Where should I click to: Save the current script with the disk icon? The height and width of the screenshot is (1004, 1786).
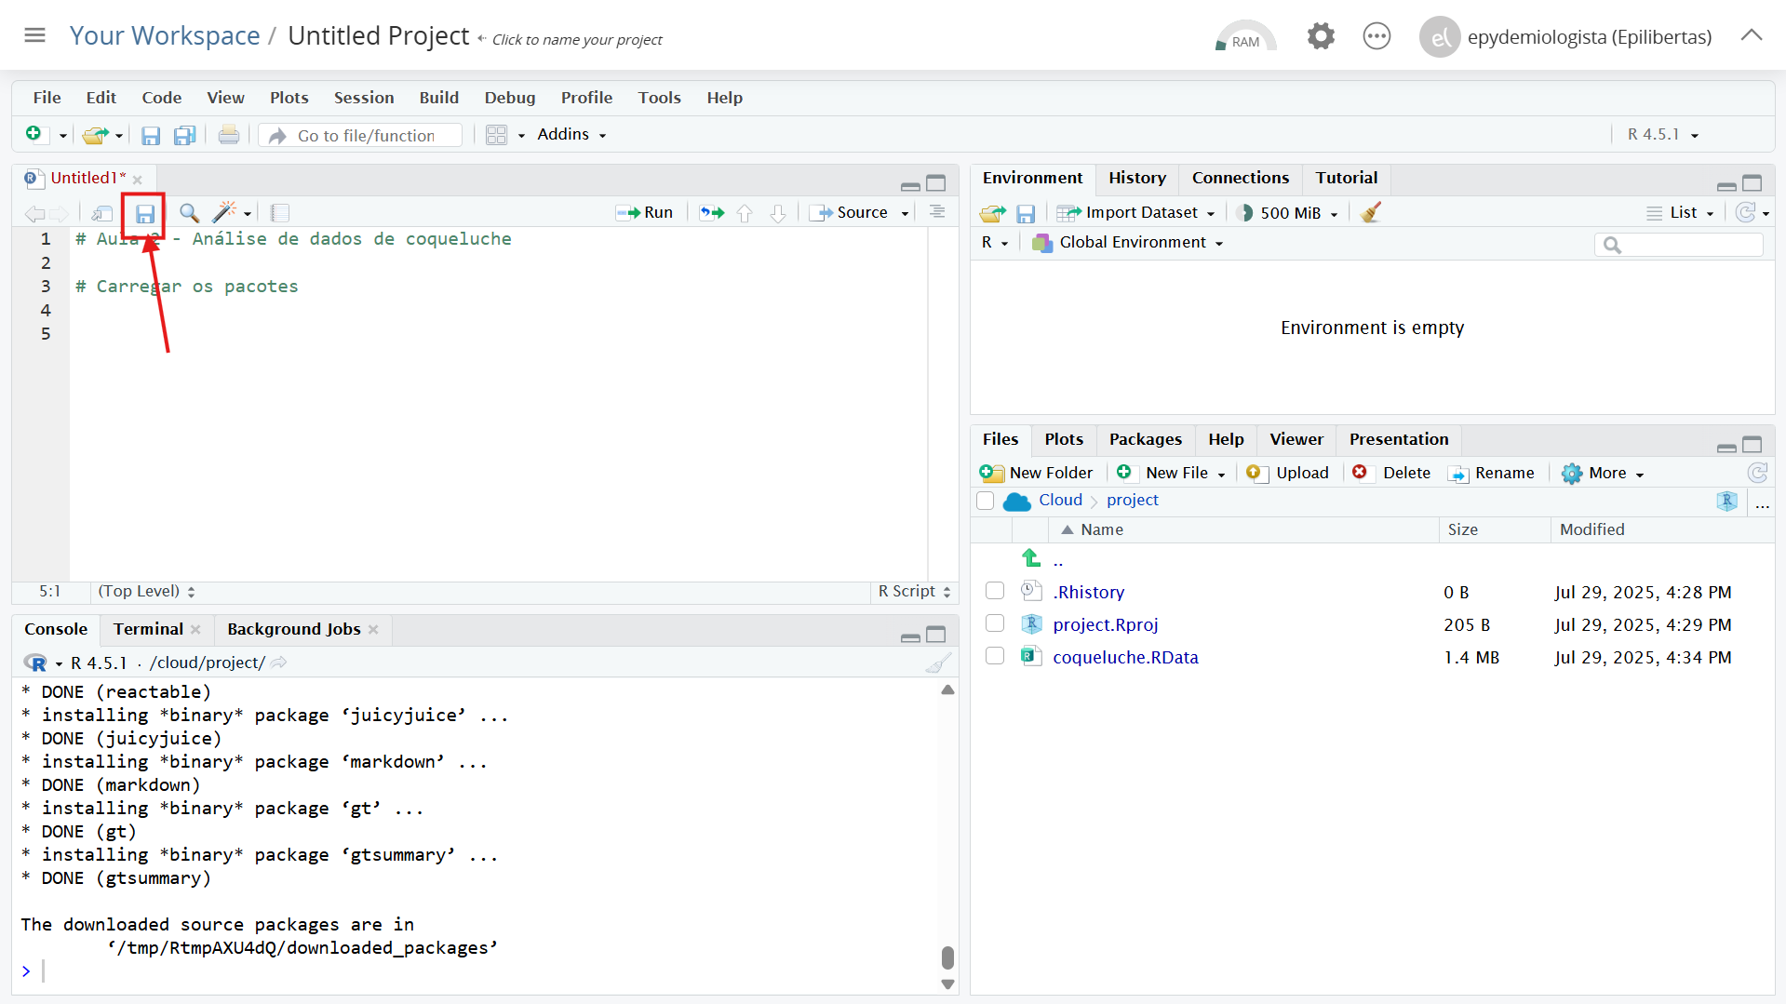coord(145,214)
